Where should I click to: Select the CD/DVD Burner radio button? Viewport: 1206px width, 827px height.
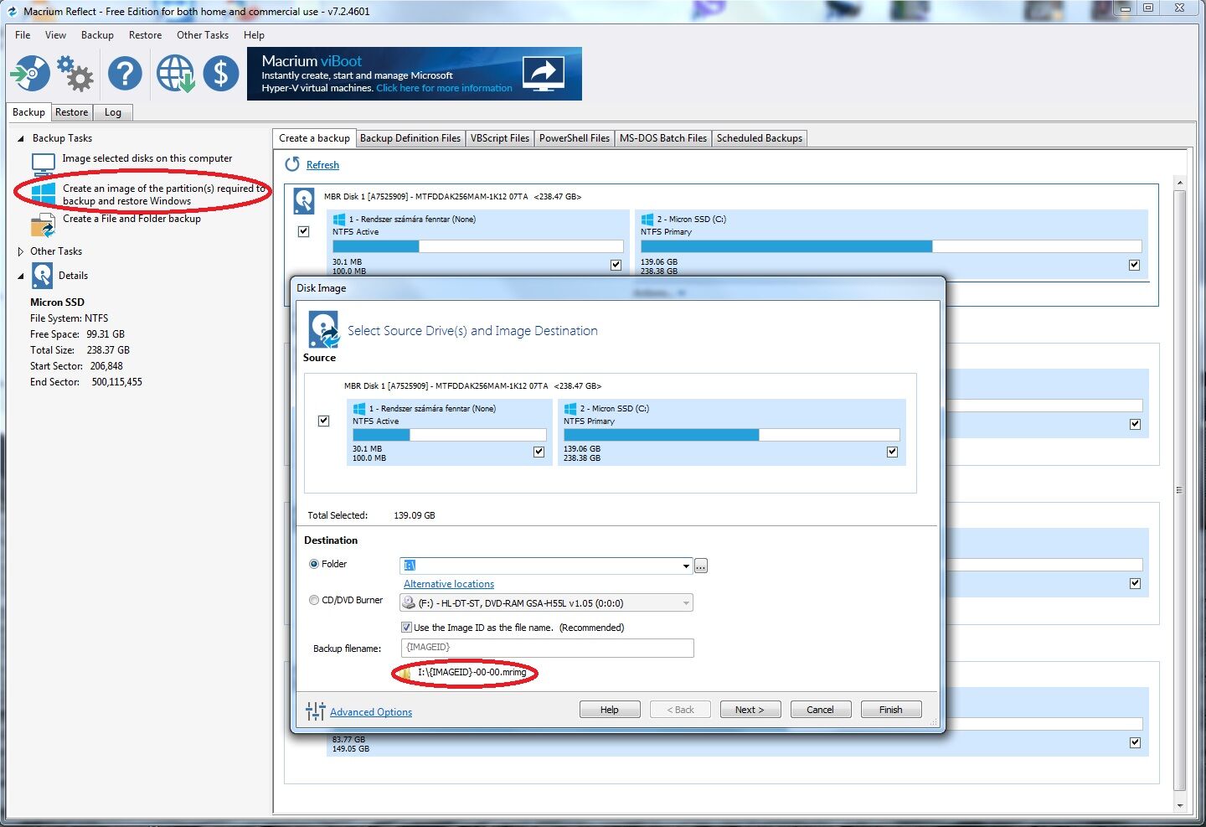[314, 600]
